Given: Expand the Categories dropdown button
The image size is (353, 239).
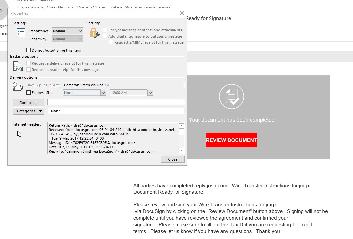Looking at the screenshot, I should pyautogui.click(x=28, y=111).
